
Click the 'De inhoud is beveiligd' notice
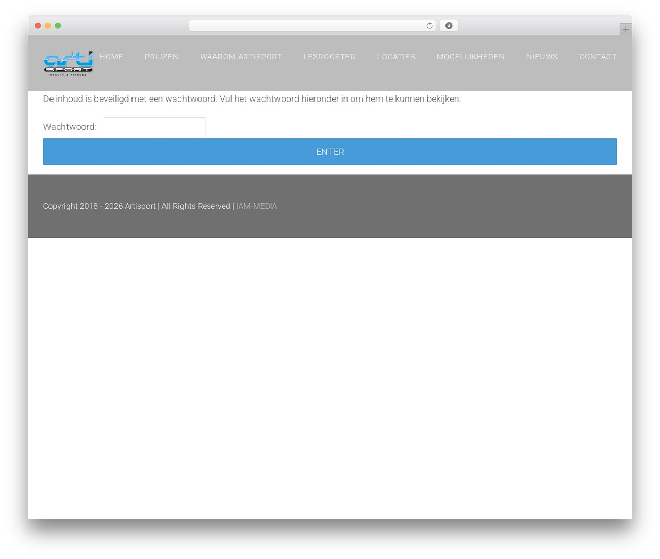click(252, 99)
